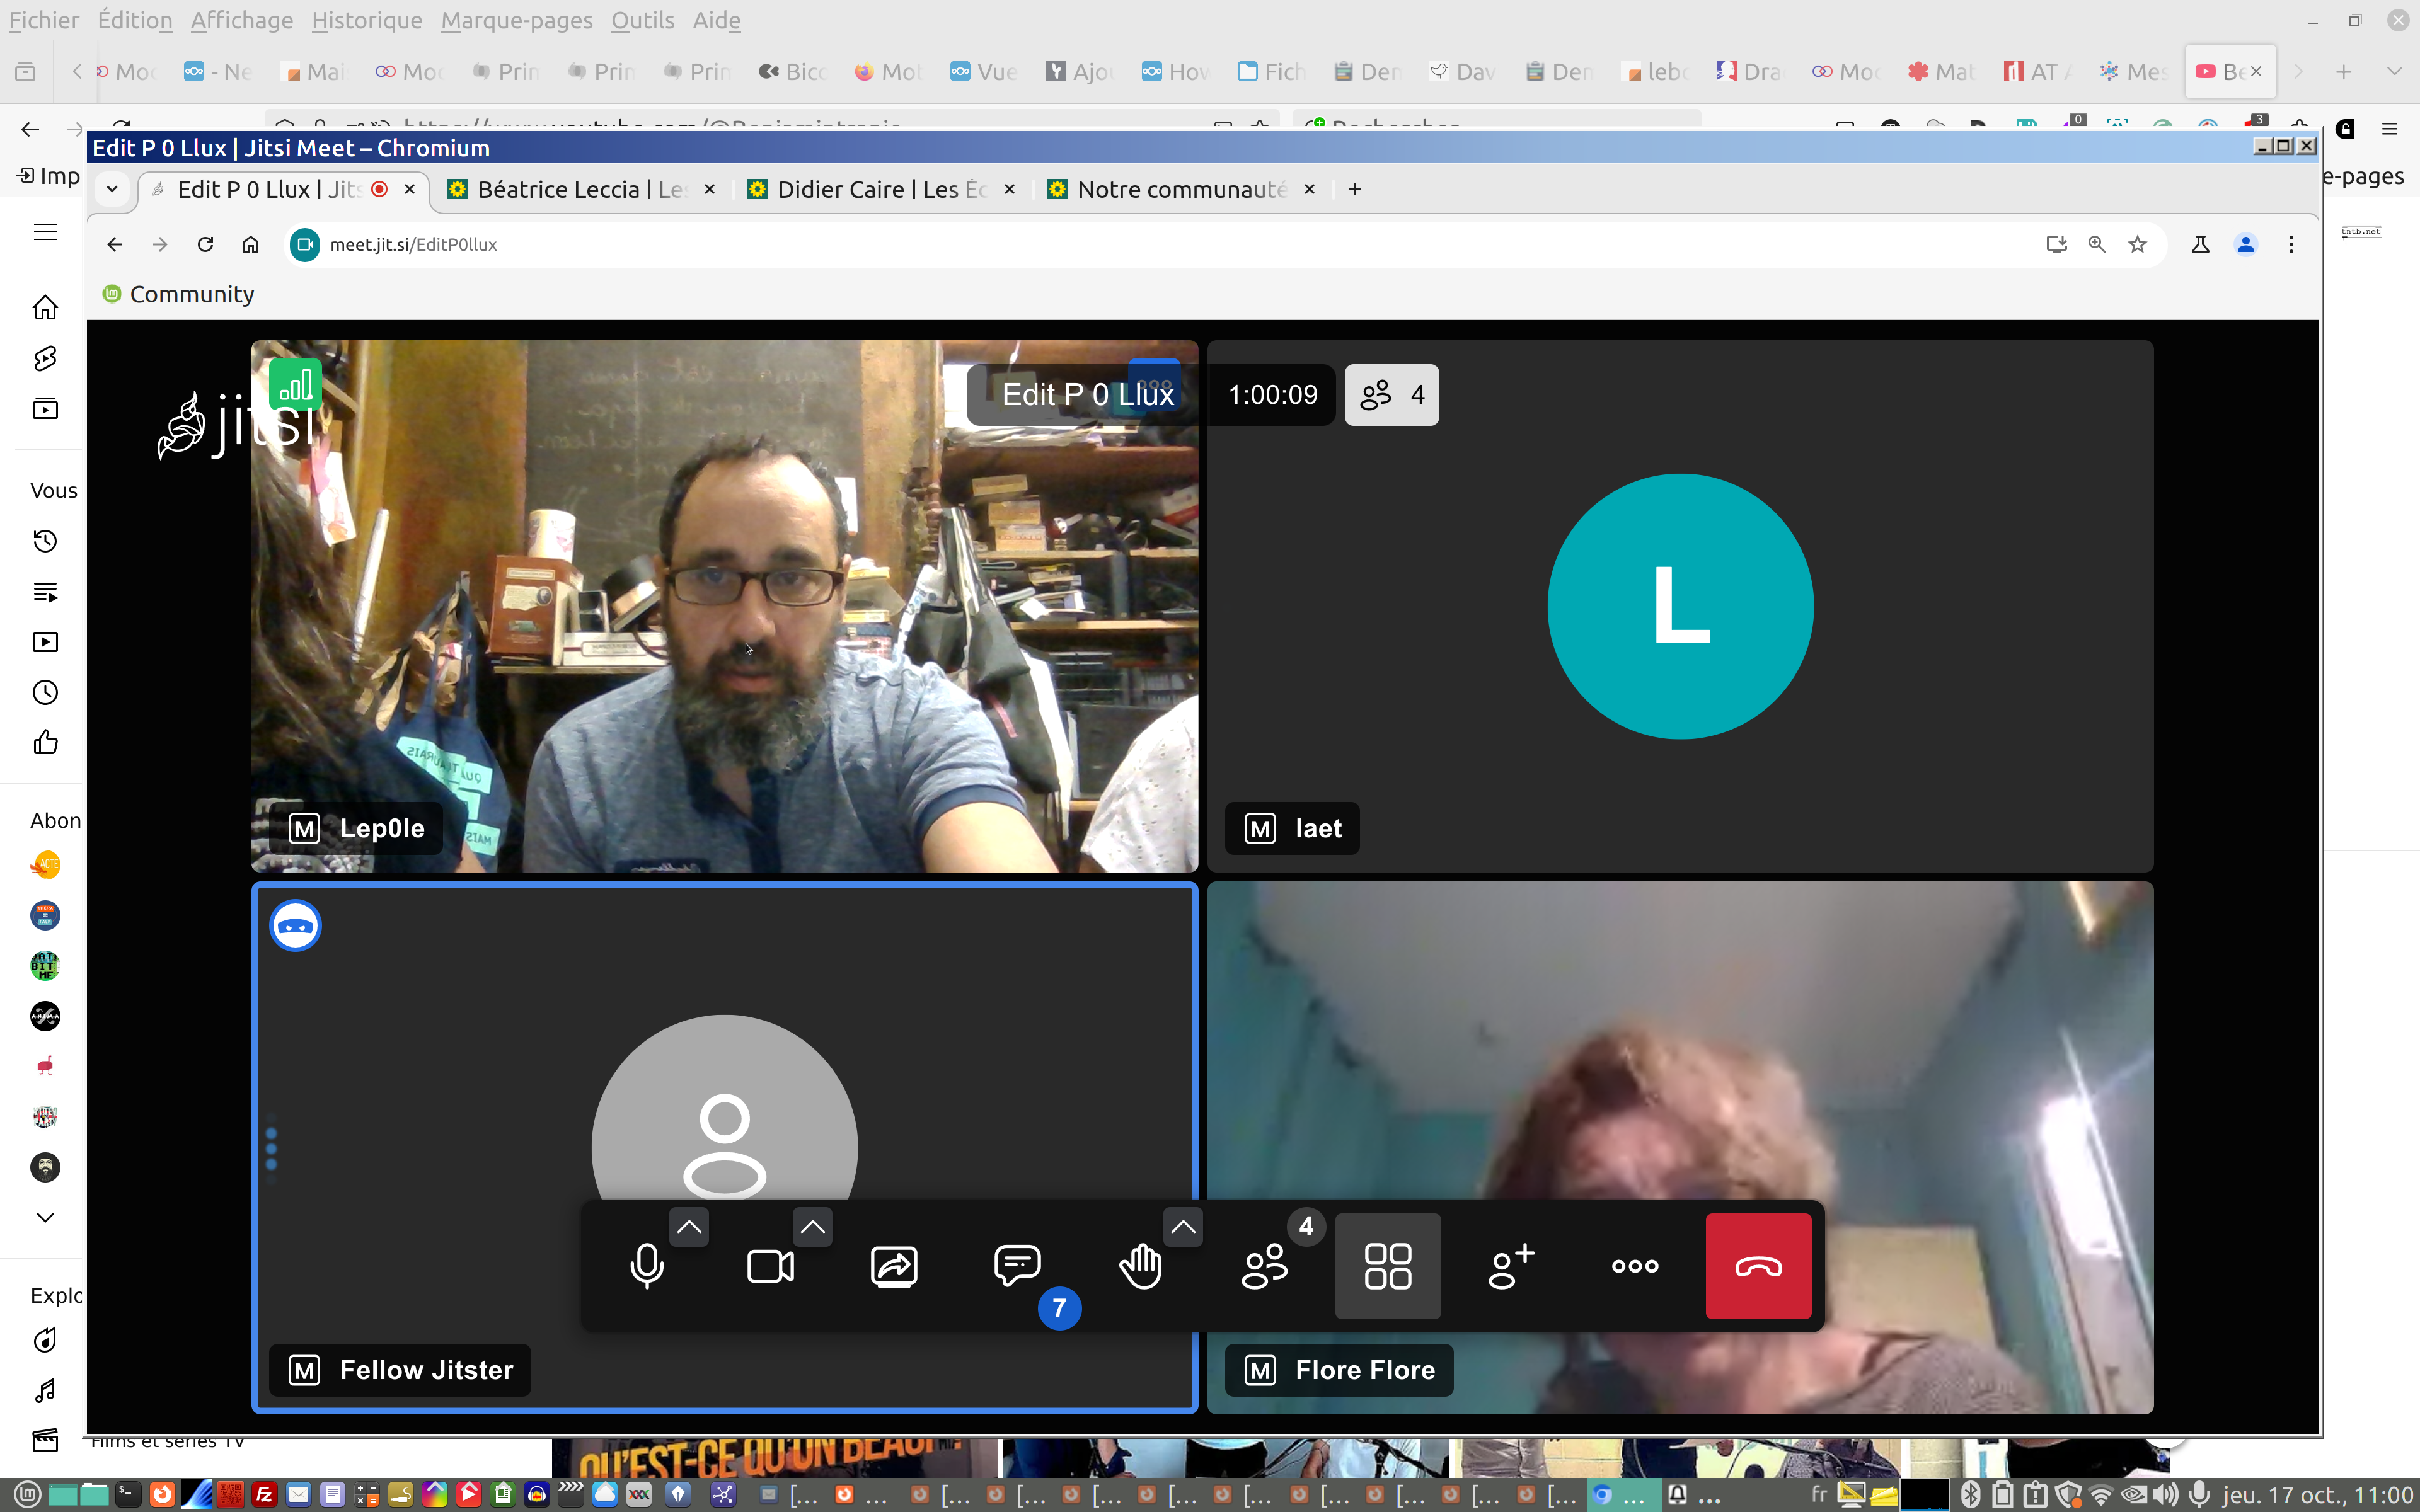Raise your hand
Viewport: 2420px width, 1512px height.
tap(1141, 1266)
